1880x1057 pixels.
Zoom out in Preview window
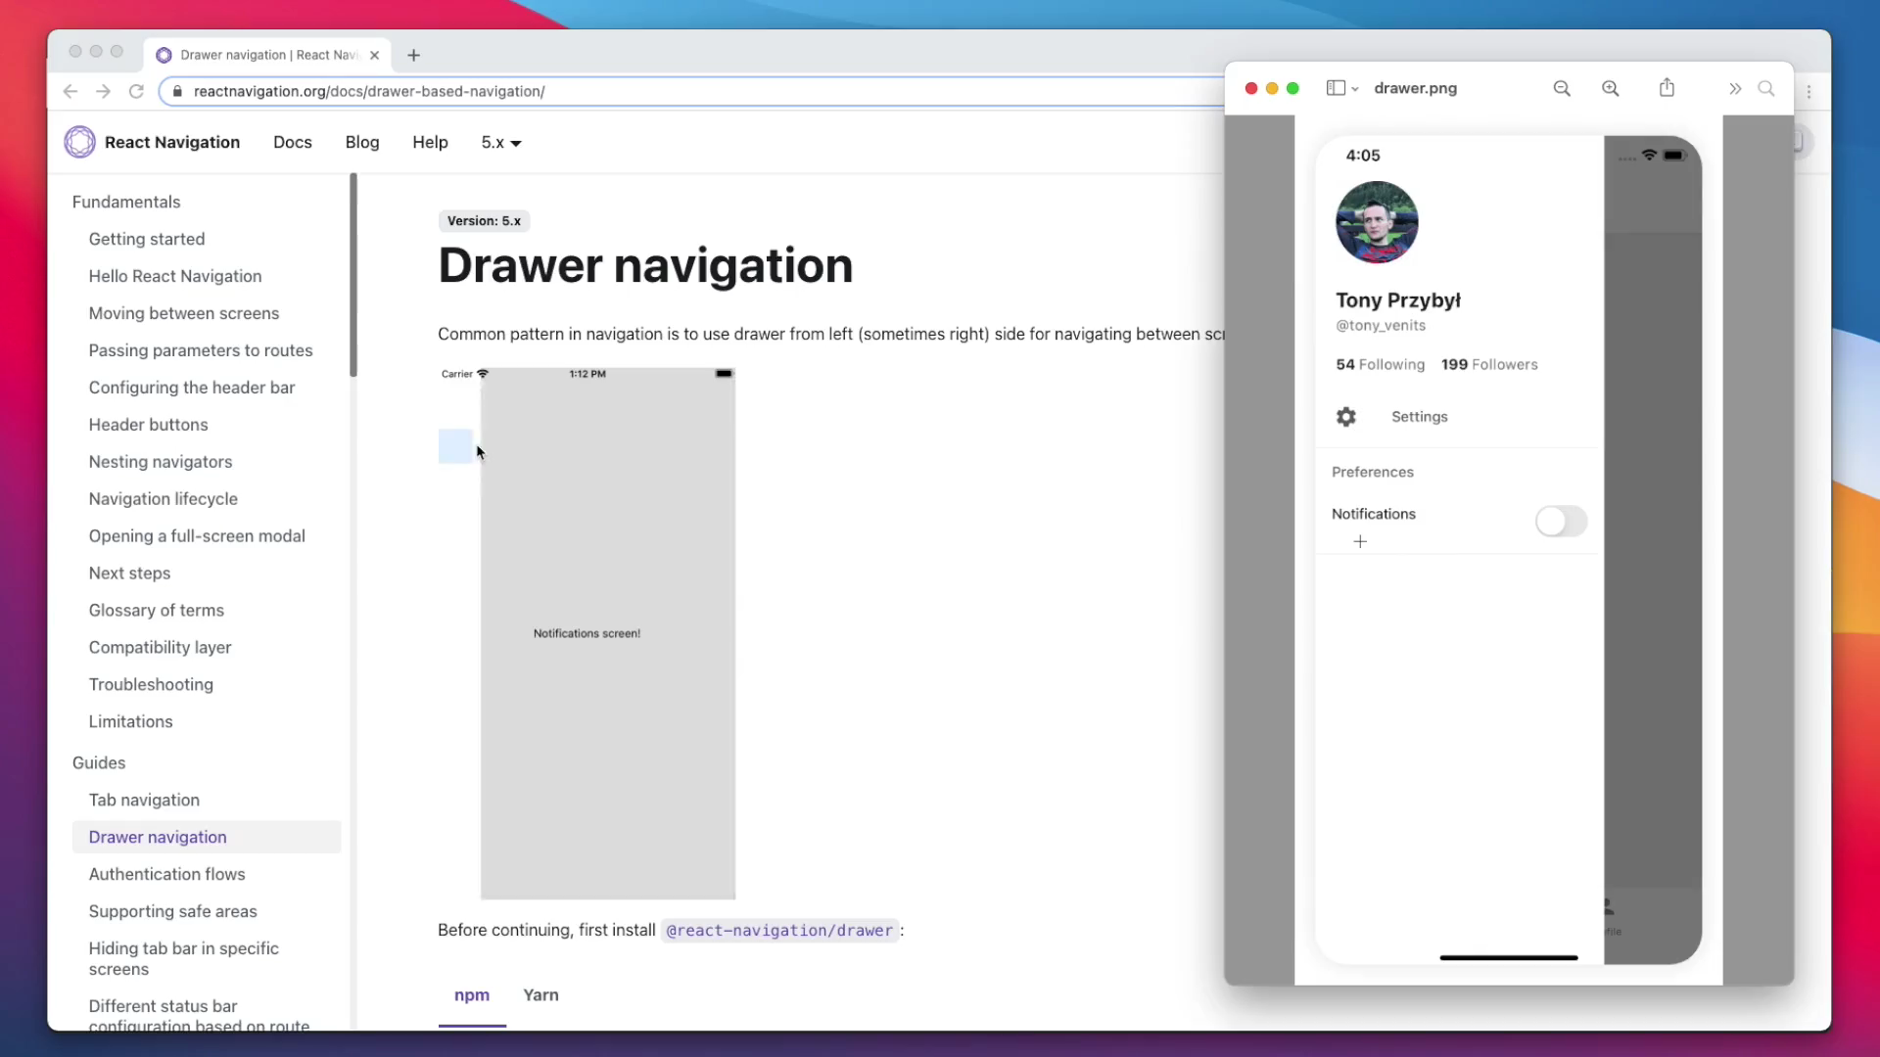(x=1562, y=88)
